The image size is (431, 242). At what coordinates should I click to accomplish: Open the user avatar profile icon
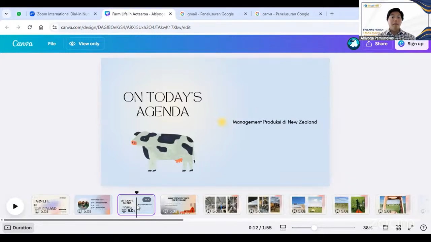point(354,44)
